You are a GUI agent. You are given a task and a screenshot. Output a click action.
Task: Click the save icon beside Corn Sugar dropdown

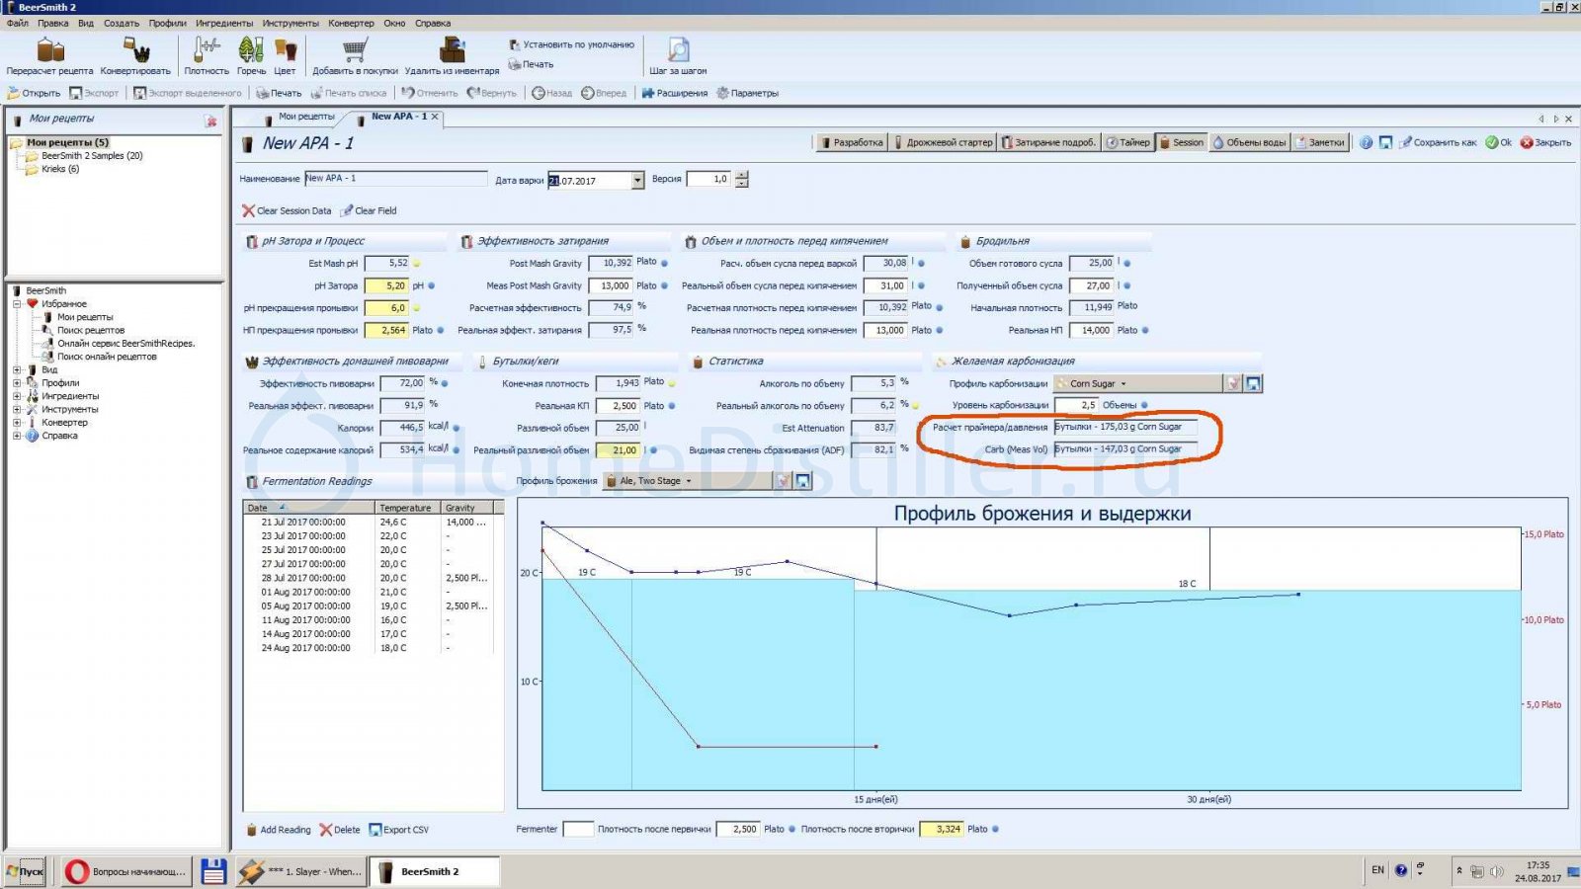(1253, 383)
